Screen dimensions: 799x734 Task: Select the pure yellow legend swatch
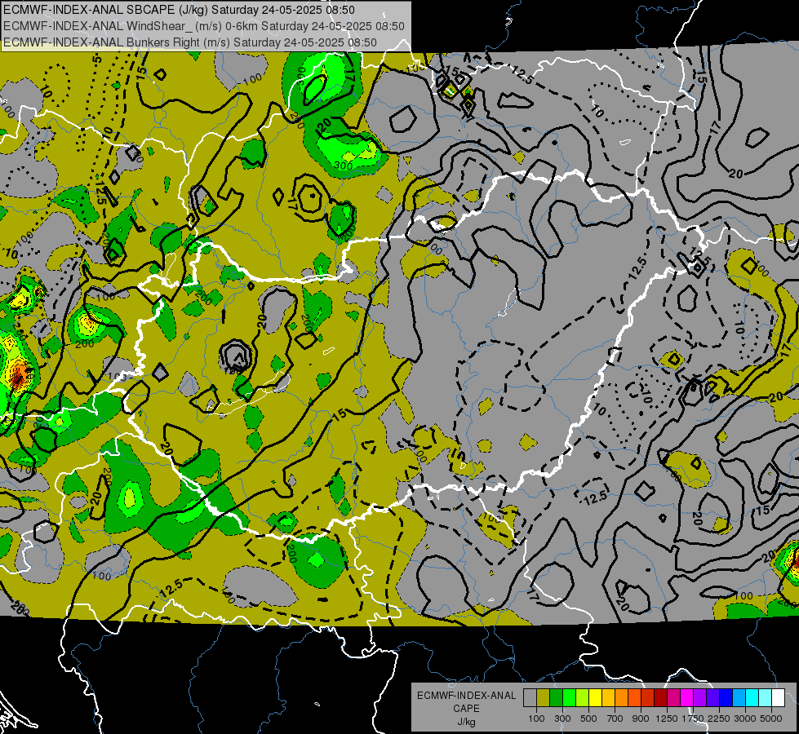[595, 698]
